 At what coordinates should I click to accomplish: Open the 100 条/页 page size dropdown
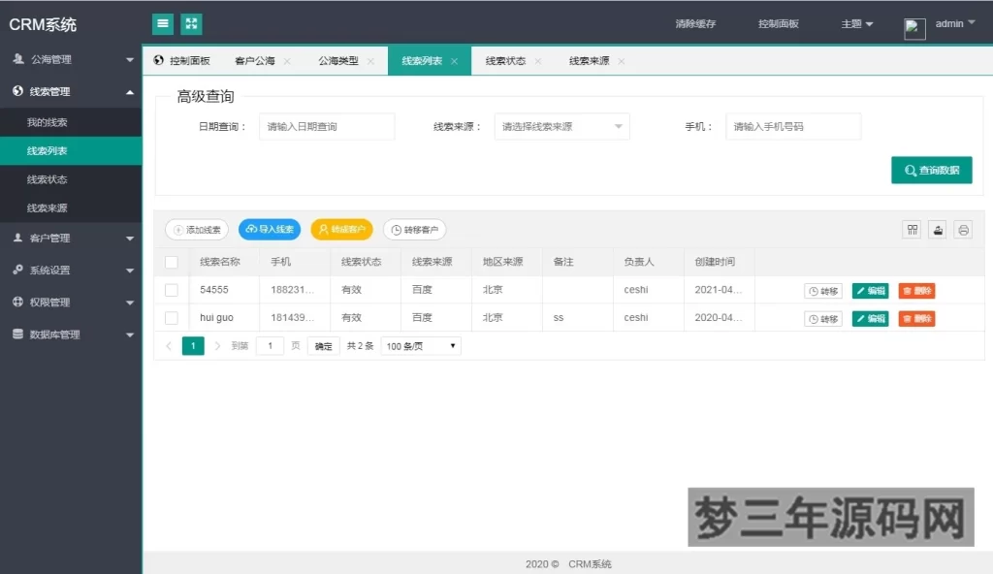(x=421, y=346)
